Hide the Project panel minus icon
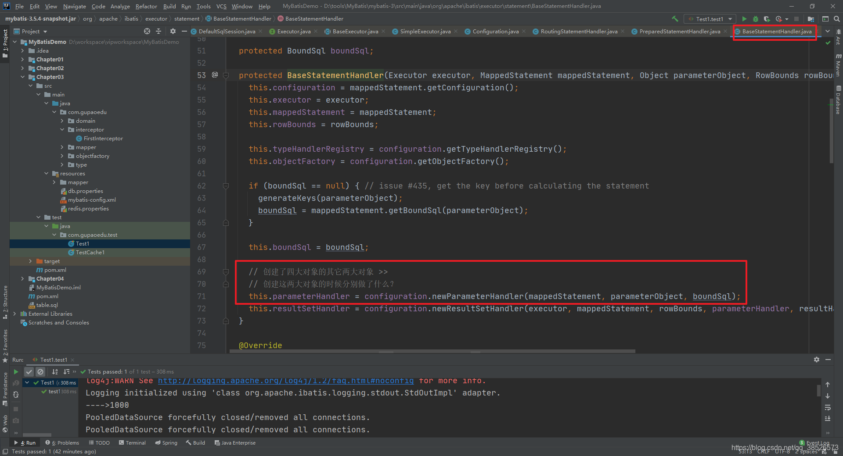Viewport: 843px width, 456px height. [x=184, y=31]
